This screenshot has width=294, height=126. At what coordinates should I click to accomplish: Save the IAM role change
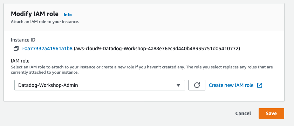pos(271,113)
